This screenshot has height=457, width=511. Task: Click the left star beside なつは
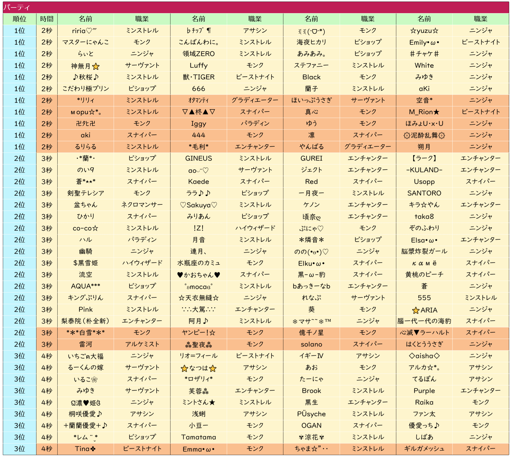[184, 368]
